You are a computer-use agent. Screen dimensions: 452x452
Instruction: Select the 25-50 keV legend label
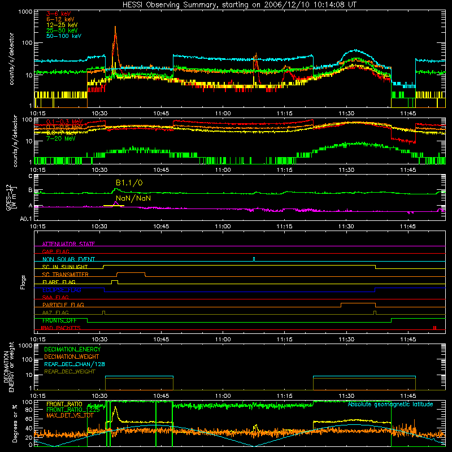(x=62, y=31)
